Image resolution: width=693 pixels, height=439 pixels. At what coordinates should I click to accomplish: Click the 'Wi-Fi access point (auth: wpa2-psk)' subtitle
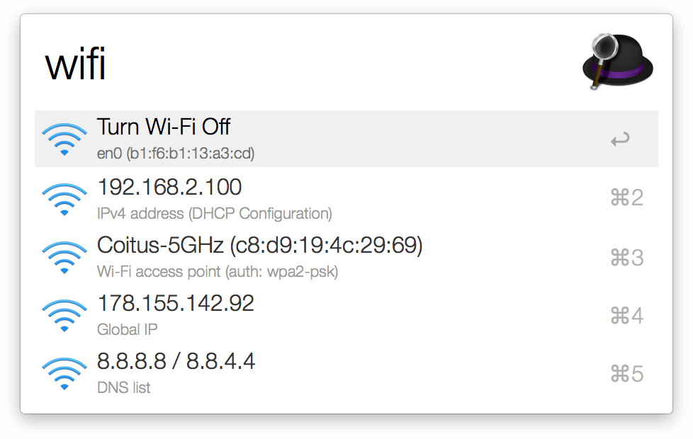coord(217,271)
